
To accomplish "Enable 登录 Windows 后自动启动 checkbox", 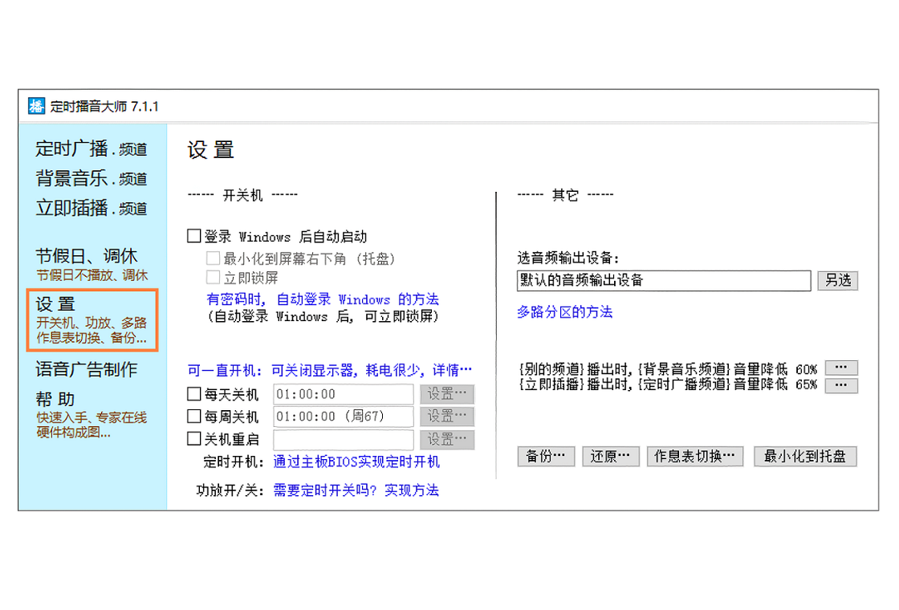I will pyautogui.click(x=193, y=237).
